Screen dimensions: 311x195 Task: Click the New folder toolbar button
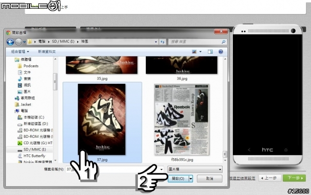coord(47,52)
